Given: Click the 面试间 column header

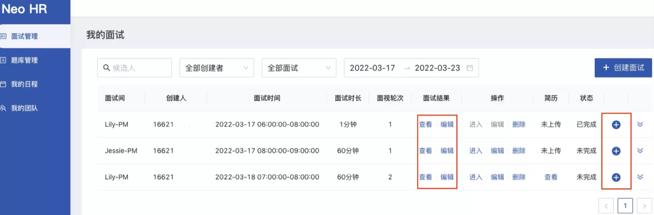Looking at the screenshot, I should pos(115,98).
